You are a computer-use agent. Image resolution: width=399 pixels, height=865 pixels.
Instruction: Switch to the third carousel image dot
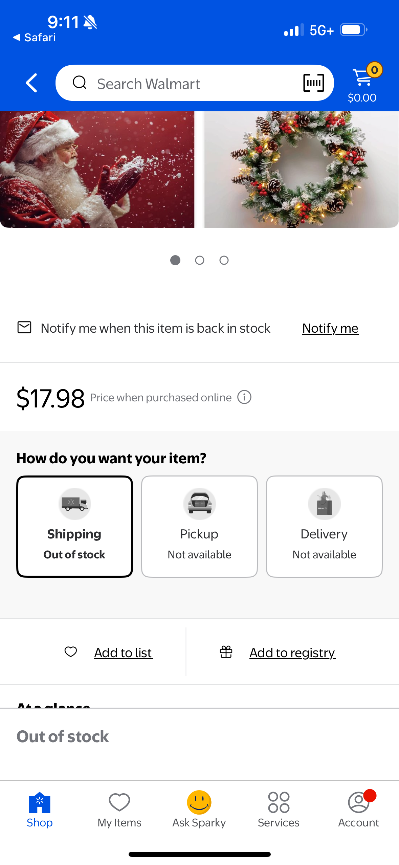pos(224,260)
